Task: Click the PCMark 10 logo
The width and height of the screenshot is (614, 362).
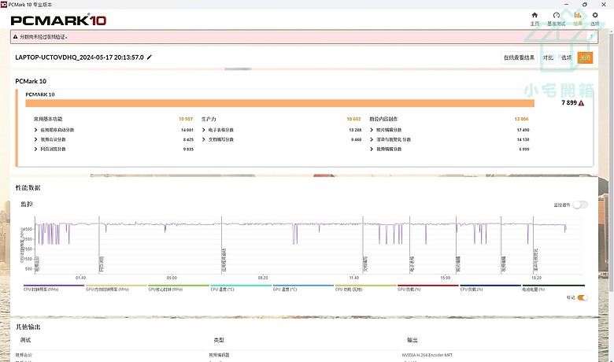Action: (58, 20)
